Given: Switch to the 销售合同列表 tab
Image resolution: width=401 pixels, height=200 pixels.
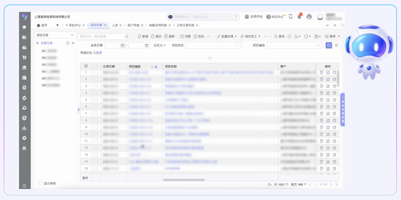Looking at the screenshot, I should pos(158,25).
